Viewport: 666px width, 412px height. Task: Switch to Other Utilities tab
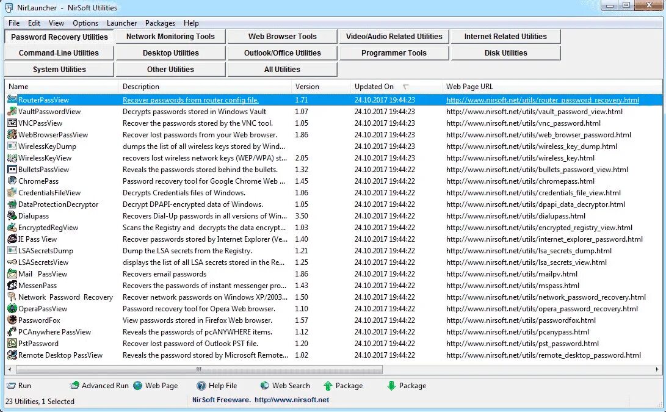170,69
